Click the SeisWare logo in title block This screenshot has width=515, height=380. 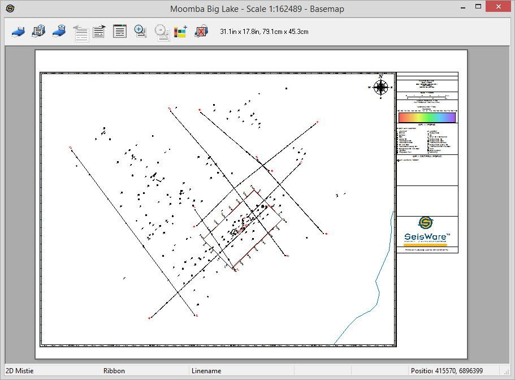427,230
